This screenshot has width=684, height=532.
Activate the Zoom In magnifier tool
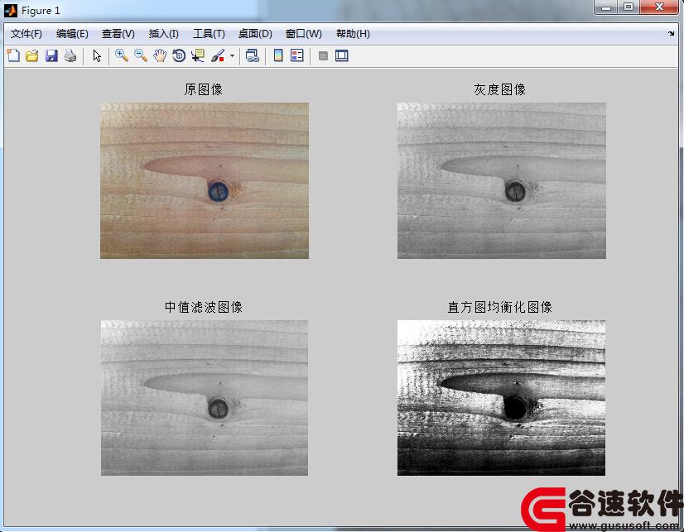(121, 55)
